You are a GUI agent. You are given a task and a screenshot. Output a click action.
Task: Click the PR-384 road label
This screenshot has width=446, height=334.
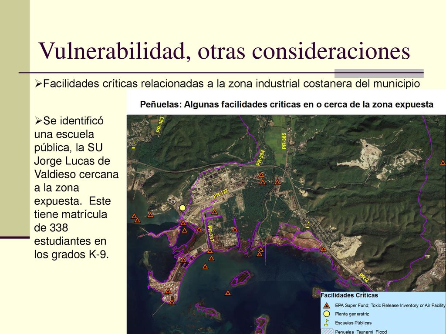tap(260, 158)
